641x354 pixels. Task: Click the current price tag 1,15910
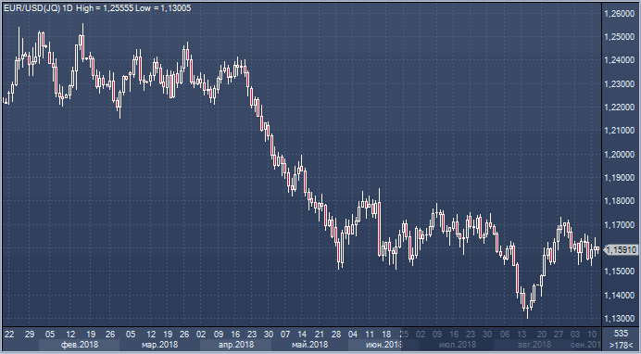(621, 249)
